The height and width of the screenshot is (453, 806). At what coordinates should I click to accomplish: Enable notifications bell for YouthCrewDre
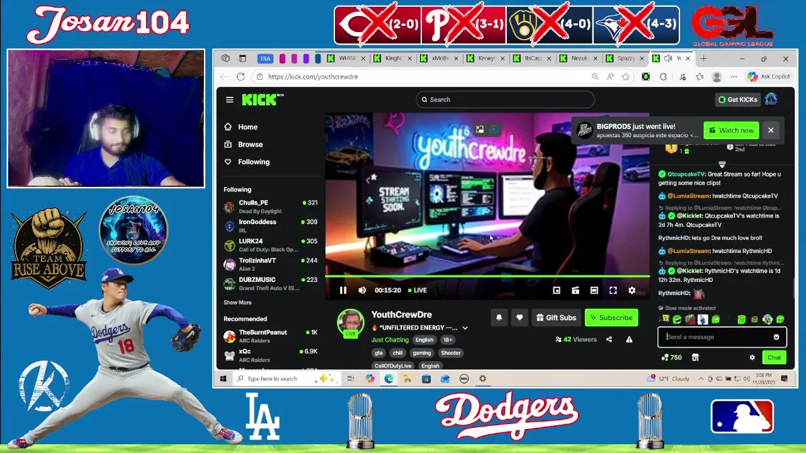499,318
